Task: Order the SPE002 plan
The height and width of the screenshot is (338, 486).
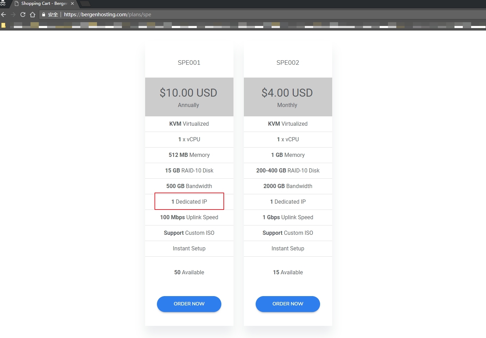Action: pyautogui.click(x=288, y=304)
